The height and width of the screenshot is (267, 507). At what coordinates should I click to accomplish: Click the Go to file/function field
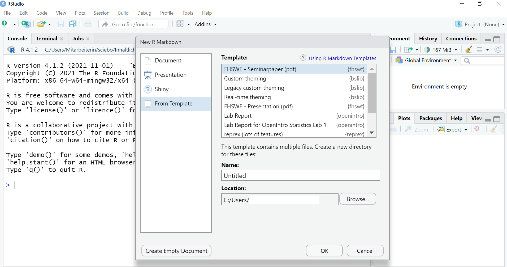(133, 24)
